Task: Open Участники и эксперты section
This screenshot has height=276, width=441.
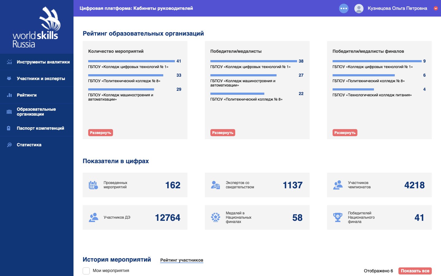Action: (37, 79)
